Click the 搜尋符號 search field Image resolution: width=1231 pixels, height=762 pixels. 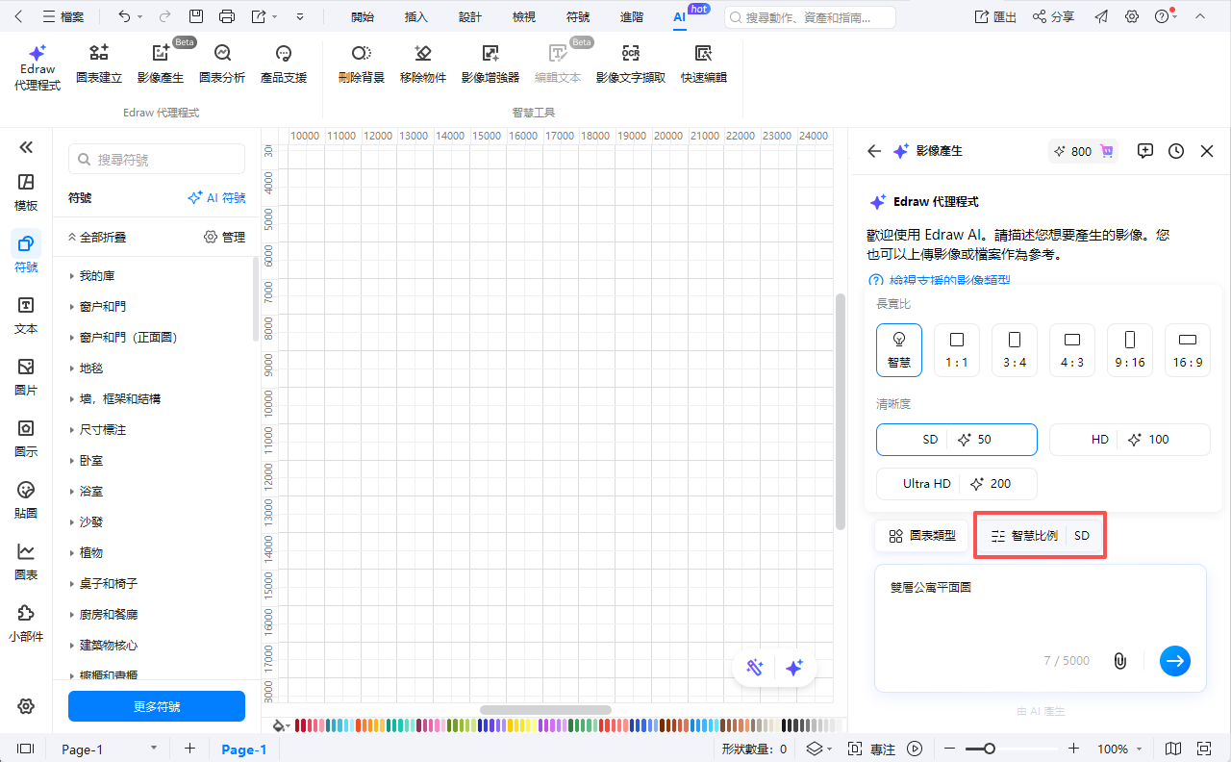click(x=157, y=160)
